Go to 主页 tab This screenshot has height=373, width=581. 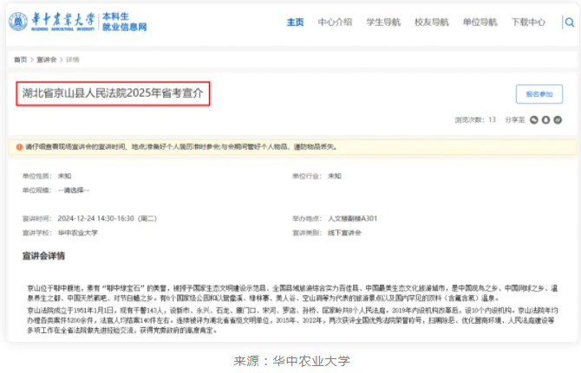point(295,23)
